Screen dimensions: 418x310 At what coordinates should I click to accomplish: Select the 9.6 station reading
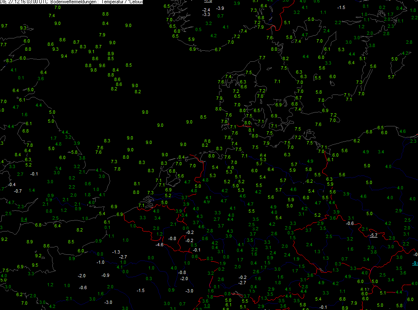coord(102,65)
